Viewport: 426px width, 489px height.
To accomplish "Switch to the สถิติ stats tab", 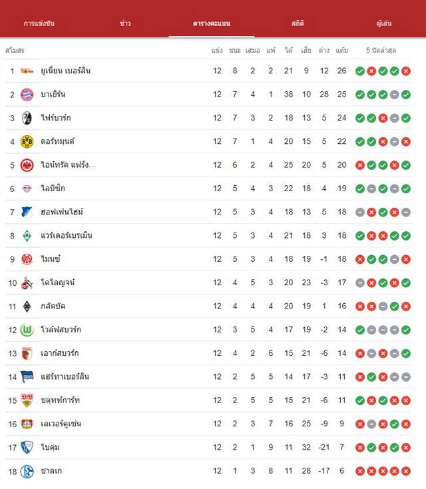I will [x=298, y=23].
